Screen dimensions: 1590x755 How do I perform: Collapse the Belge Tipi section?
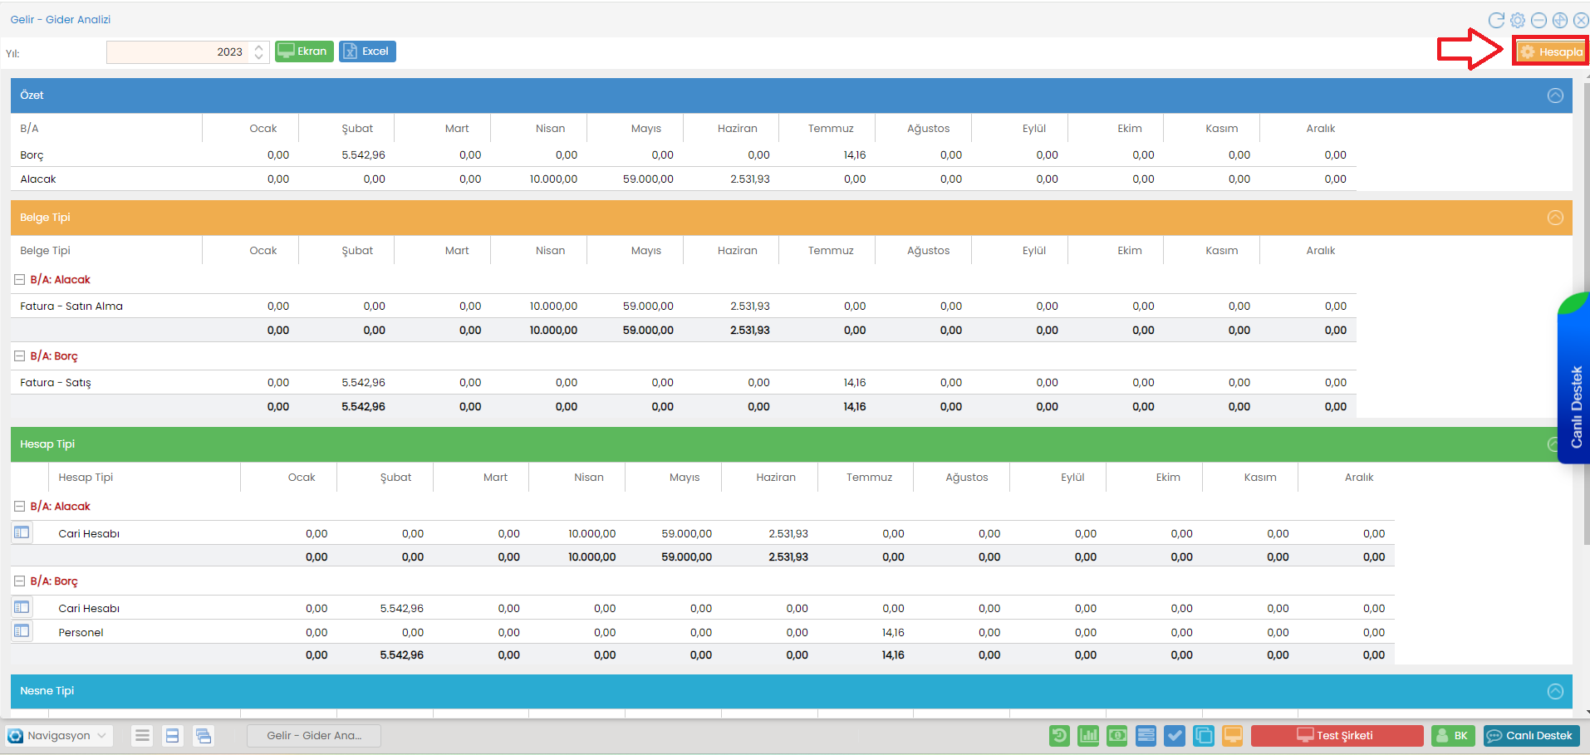coord(1555,218)
